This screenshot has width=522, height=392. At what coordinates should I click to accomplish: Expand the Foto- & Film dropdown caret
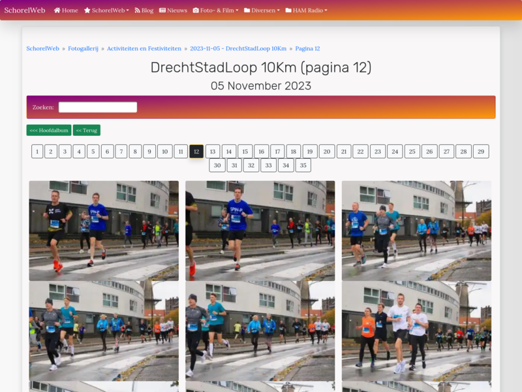237,10
